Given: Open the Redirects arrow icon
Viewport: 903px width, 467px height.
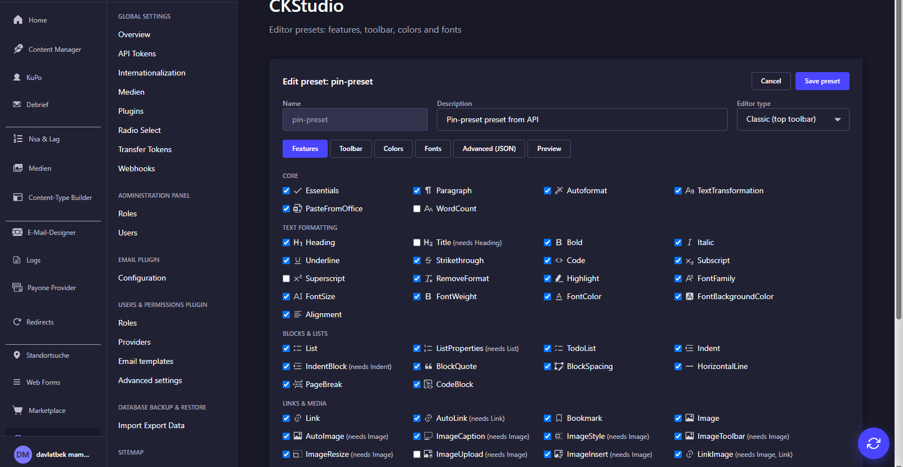Looking at the screenshot, I should pos(17,322).
